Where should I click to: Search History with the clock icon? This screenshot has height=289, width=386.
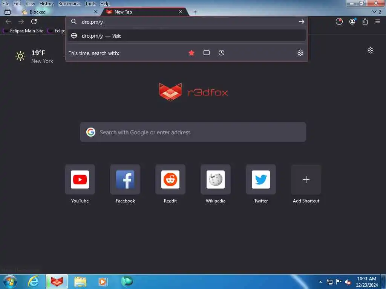[221, 53]
